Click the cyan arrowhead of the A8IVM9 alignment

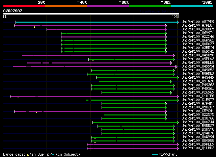(178, 22)
